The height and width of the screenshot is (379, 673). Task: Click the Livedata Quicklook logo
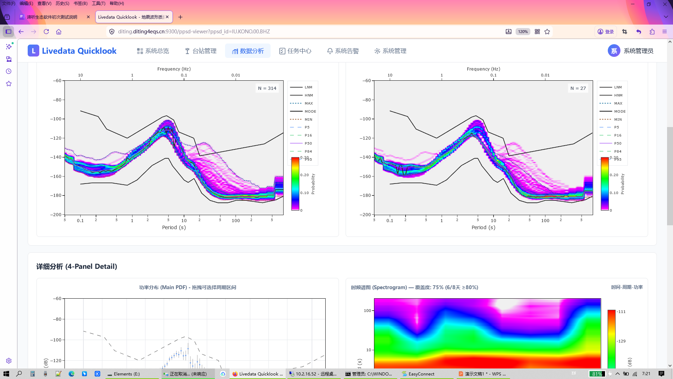pos(72,51)
